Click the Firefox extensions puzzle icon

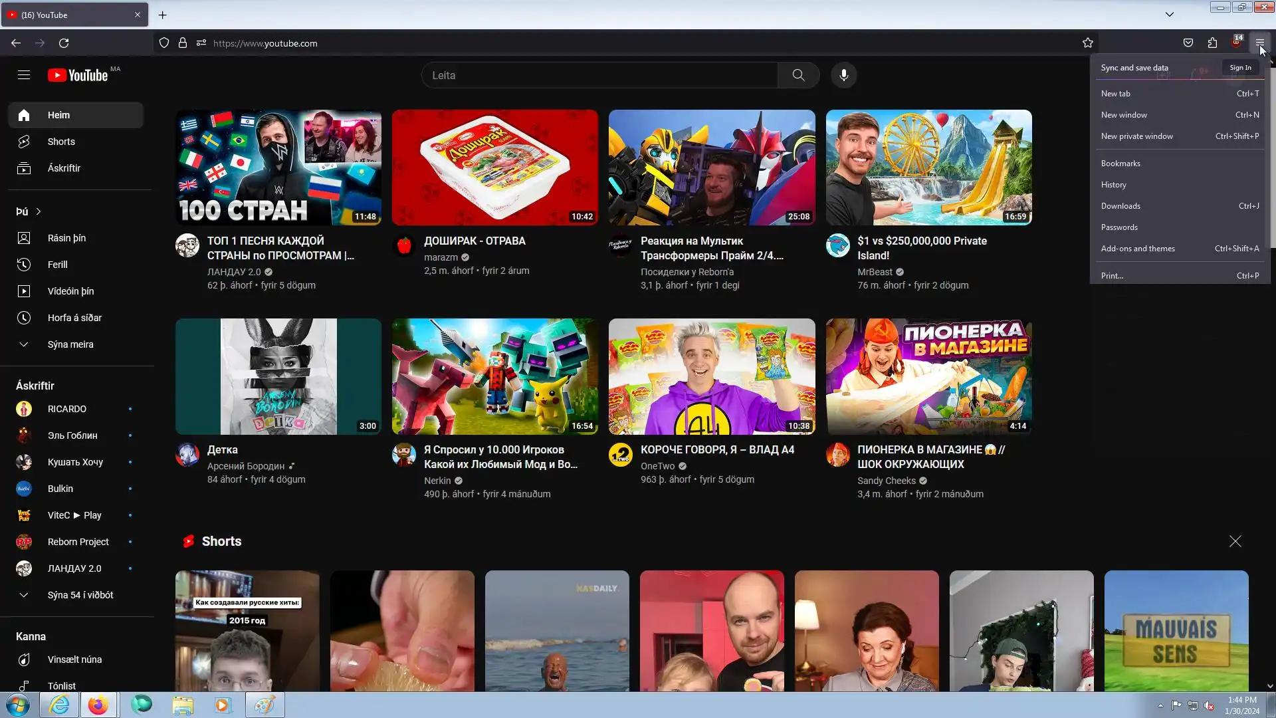tap(1212, 43)
